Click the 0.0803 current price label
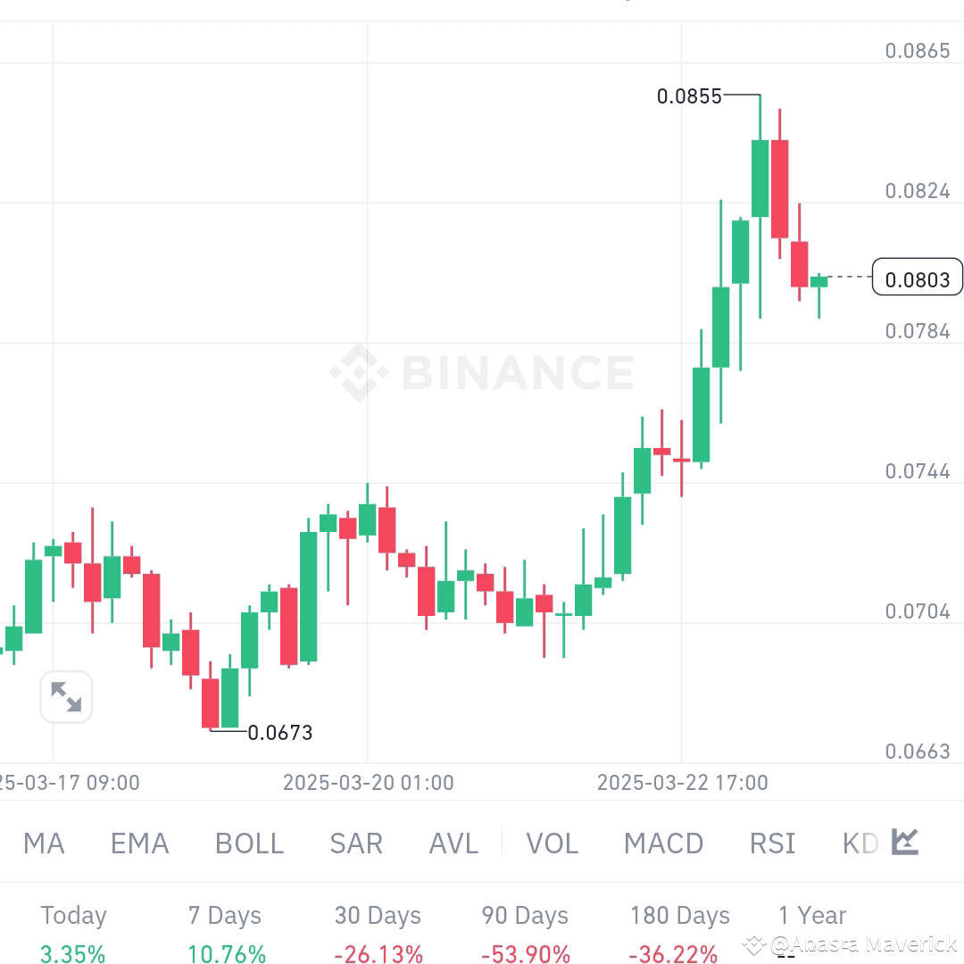 [x=917, y=278]
